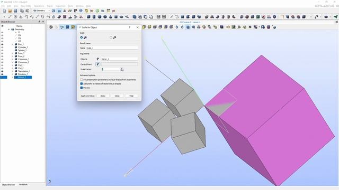
Task: Expand the Common_1 tree node
Action: coord(12,59)
